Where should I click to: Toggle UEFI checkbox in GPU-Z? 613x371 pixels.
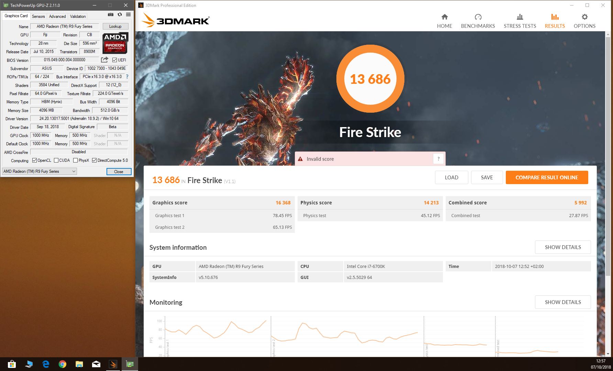click(115, 60)
